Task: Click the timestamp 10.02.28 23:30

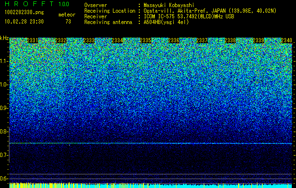Action: pos(24,22)
